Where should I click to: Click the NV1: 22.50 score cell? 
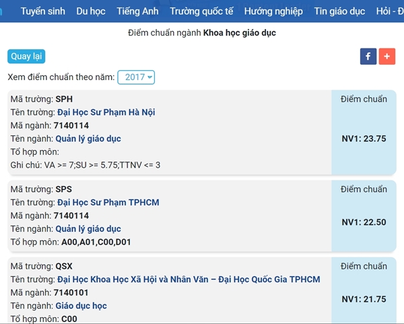pyautogui.click(x=364, y=222)
